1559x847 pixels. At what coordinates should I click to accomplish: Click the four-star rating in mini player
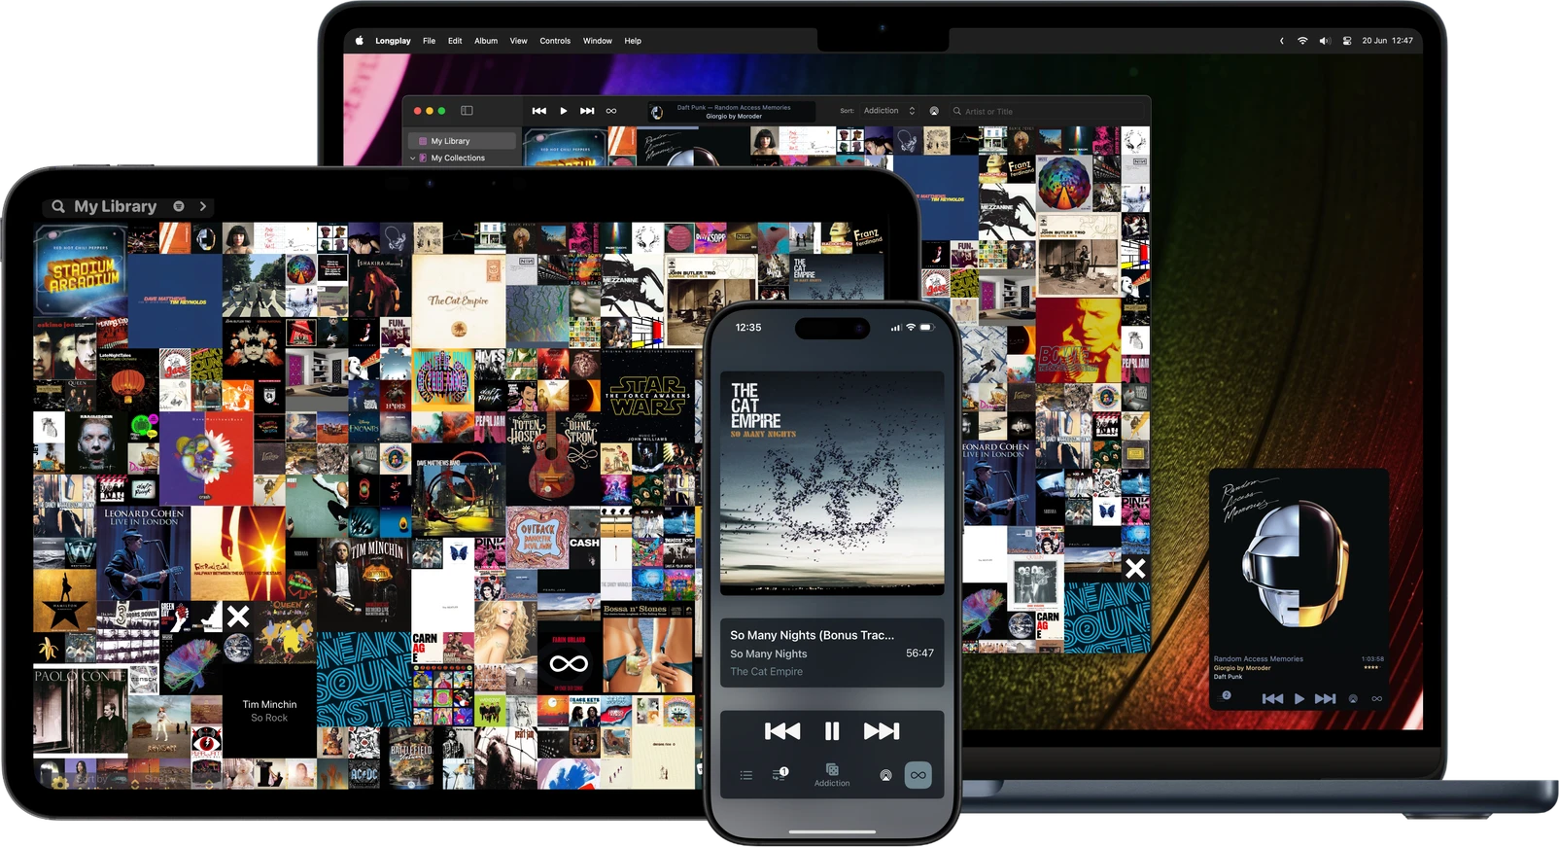click(x=1371, y=667)
